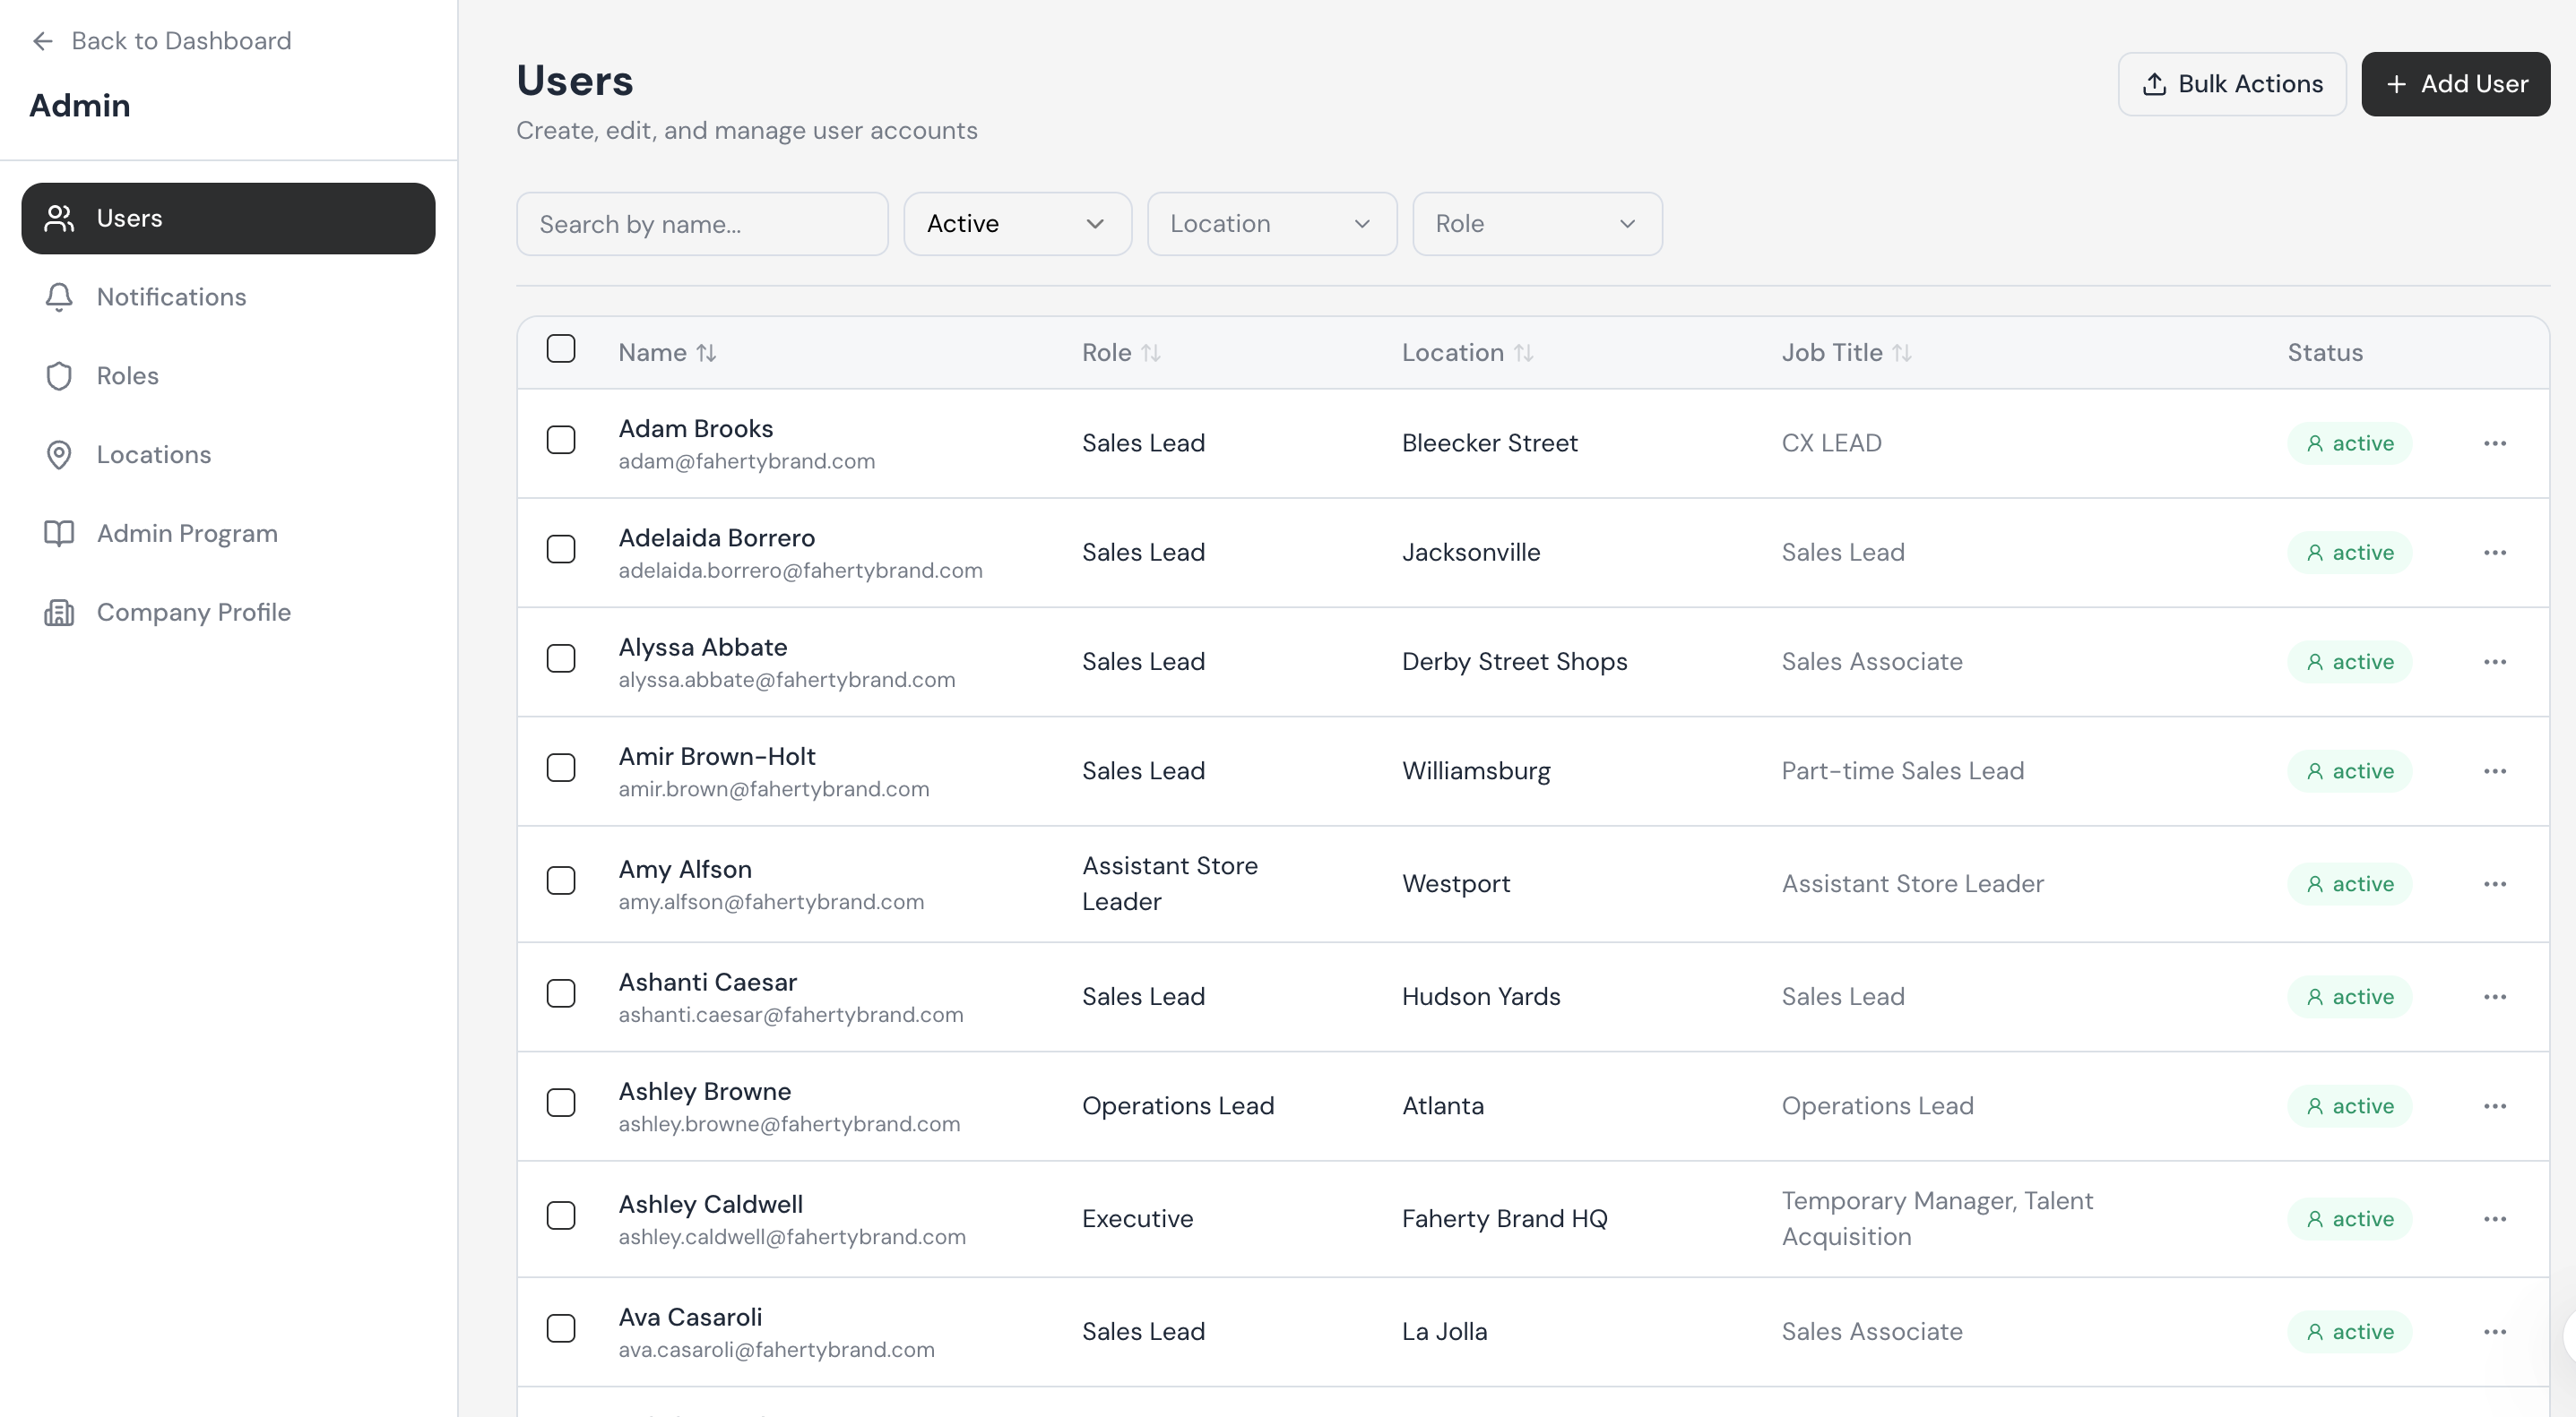Go Back to Dashboard

161,41
